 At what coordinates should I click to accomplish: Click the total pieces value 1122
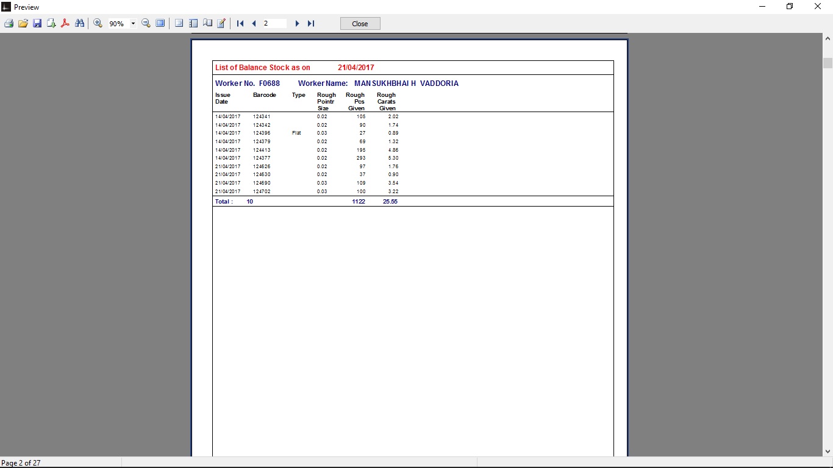pyautogui.click(x=359, y=202)
